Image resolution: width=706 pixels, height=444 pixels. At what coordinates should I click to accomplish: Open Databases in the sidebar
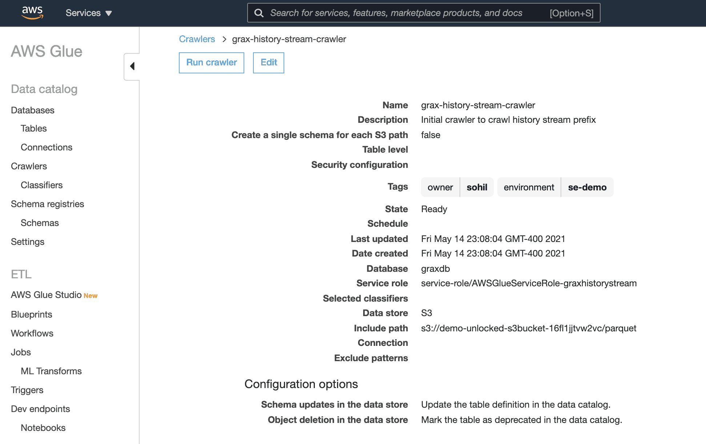coord(33,110)
